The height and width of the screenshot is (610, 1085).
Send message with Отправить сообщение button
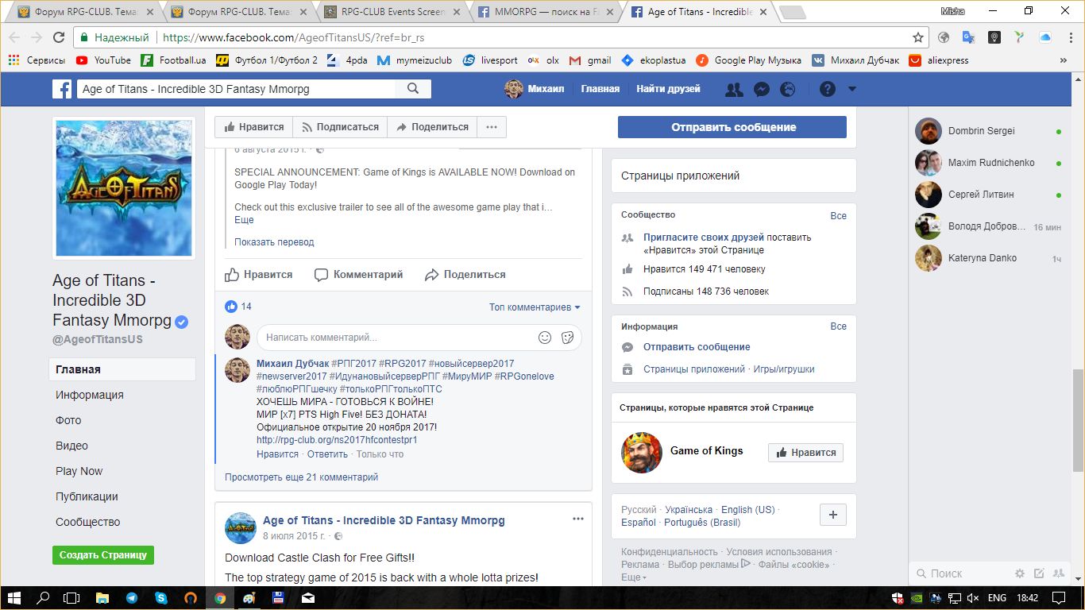(x=732, y=127)
